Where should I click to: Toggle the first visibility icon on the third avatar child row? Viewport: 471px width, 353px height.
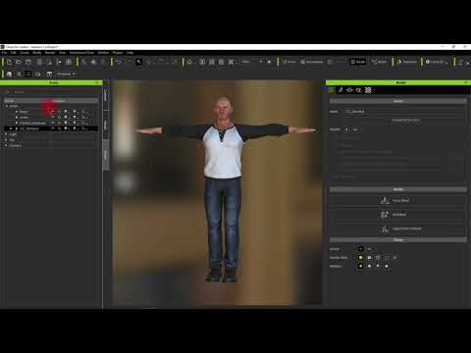tap(52, 123)
